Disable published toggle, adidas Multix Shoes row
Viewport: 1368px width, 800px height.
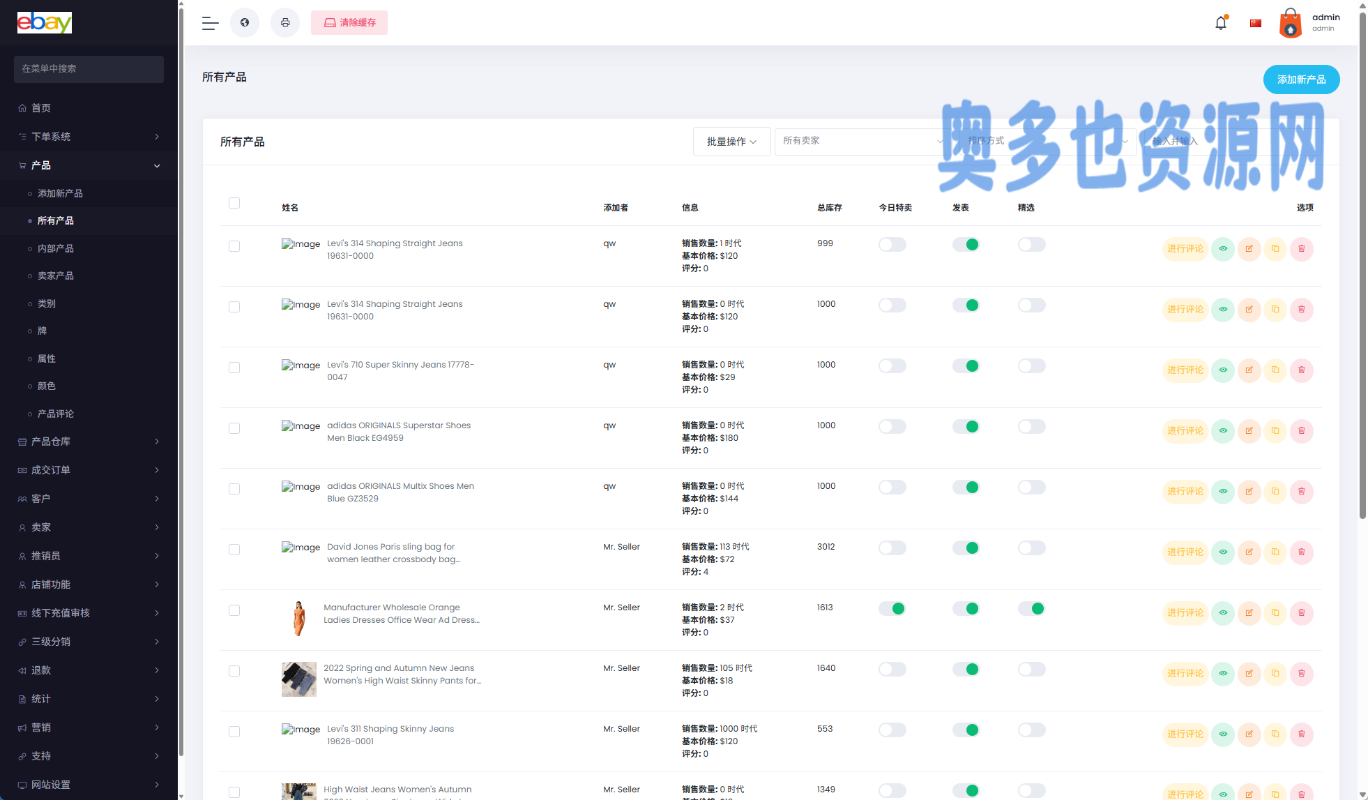966,488
